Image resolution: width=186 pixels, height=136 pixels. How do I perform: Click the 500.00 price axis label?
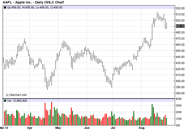click(180, 20)
